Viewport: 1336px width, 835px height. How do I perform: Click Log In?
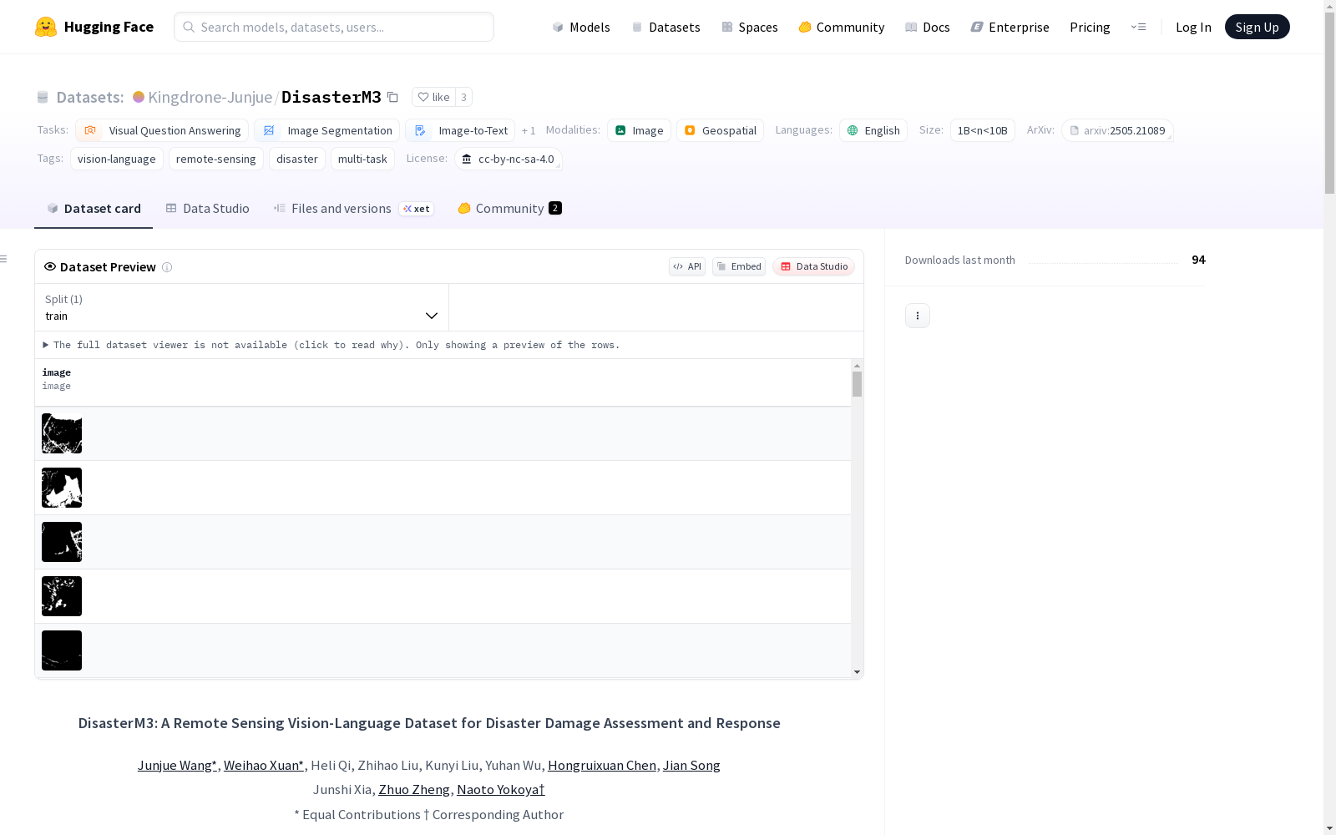click(1193, 27)
